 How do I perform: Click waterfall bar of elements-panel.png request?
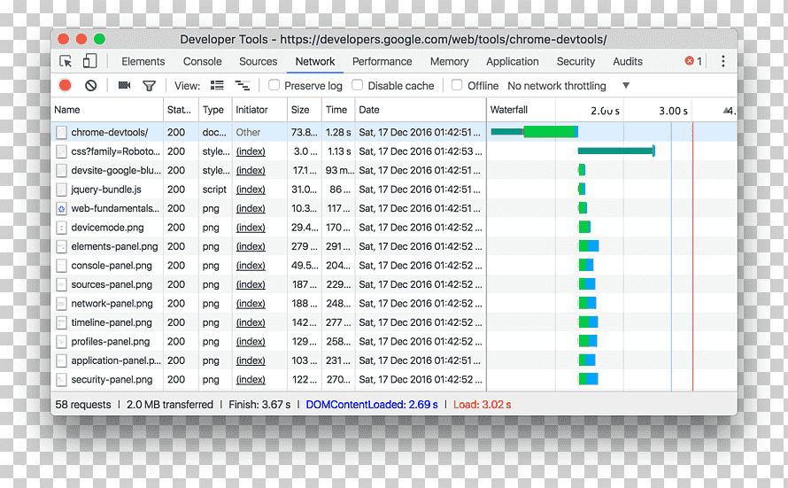[589, 246]
